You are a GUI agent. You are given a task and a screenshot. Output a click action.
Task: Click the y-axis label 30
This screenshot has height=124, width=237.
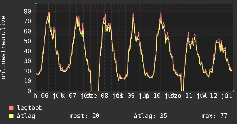[x=28, y=61]
